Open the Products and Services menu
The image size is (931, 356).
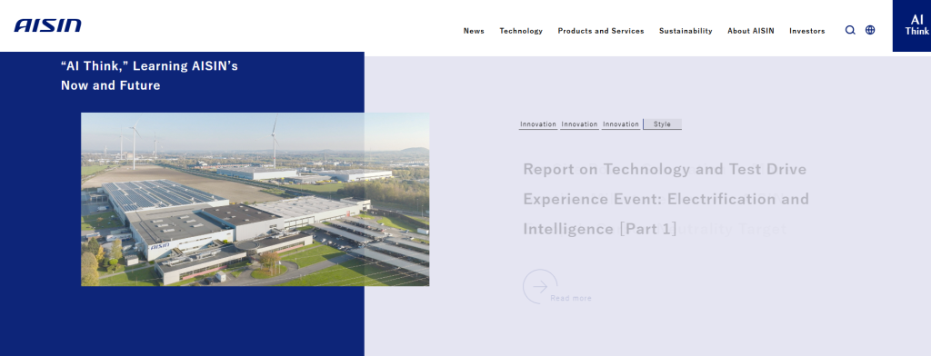click(601, 31)
